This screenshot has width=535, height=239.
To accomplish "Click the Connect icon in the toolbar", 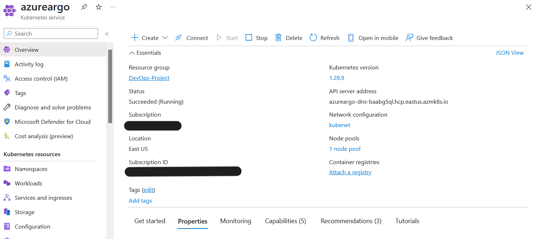I will 178,37.
